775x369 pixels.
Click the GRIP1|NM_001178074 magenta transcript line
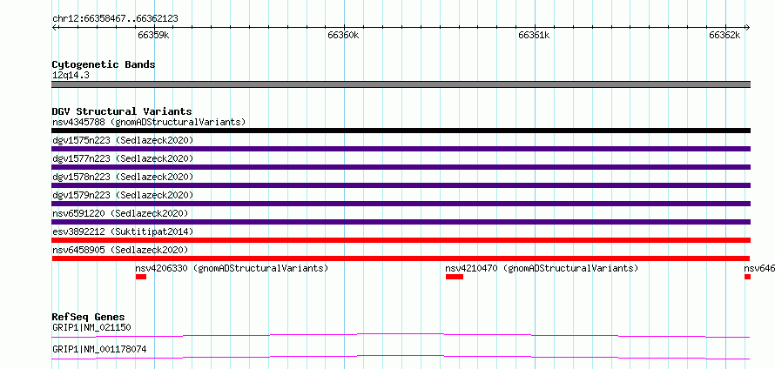pyautogui.click(x=401, y=357)
